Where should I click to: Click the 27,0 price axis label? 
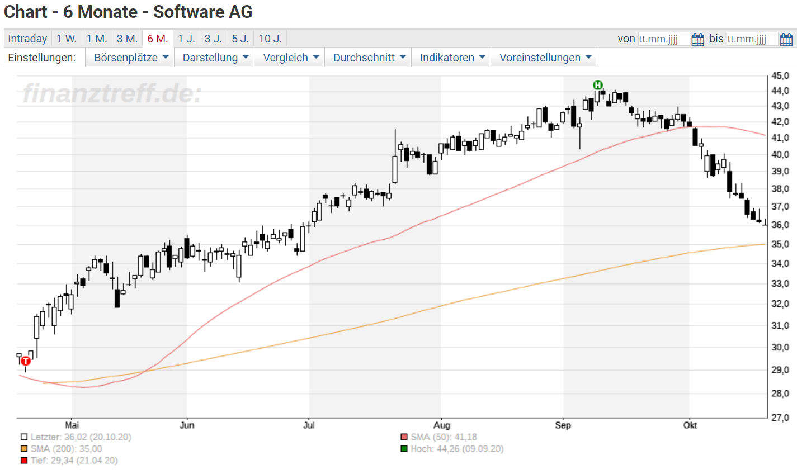(780, 418)
